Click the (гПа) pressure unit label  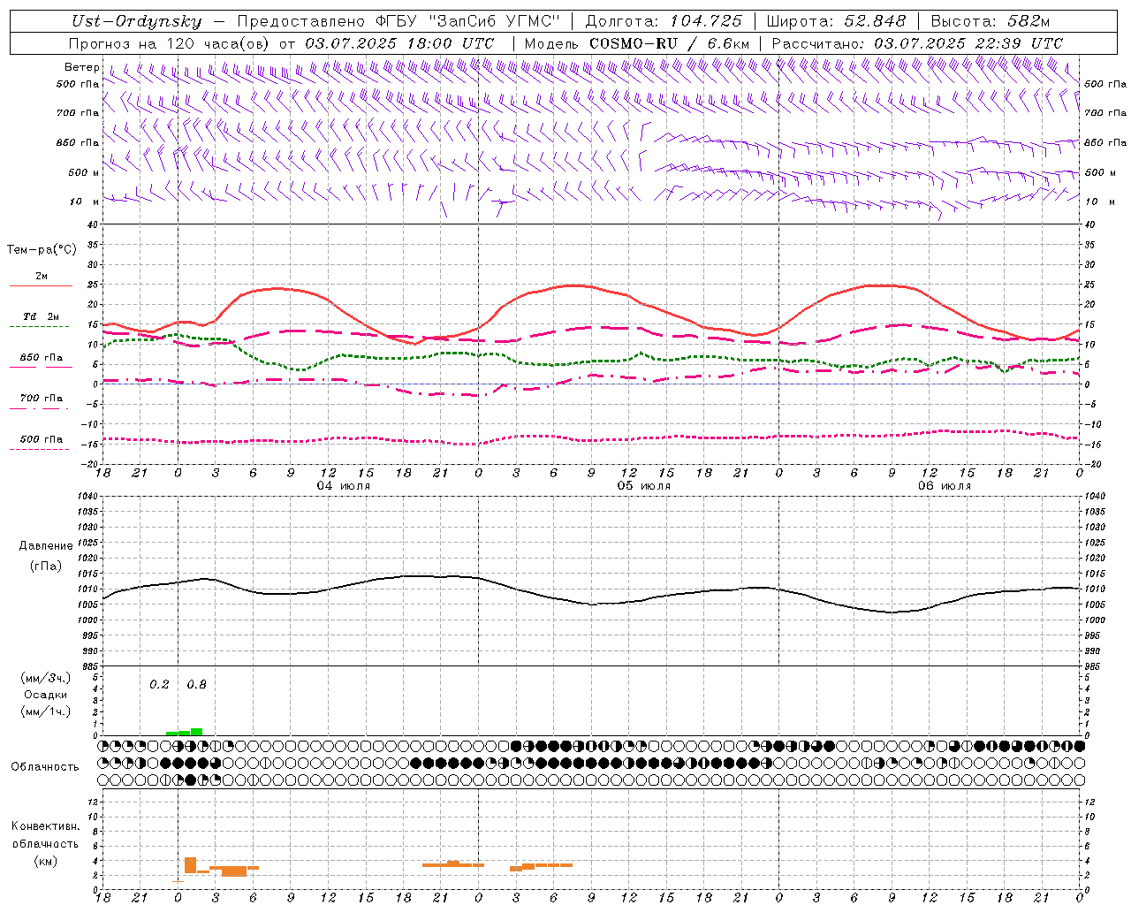(x=46, y=566)
